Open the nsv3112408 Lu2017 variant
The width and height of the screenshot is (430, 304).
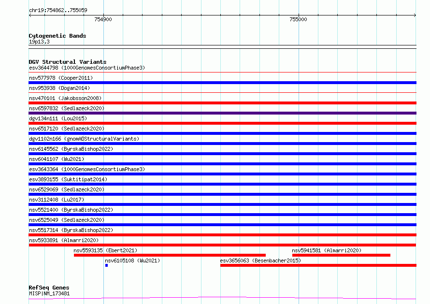57,200
